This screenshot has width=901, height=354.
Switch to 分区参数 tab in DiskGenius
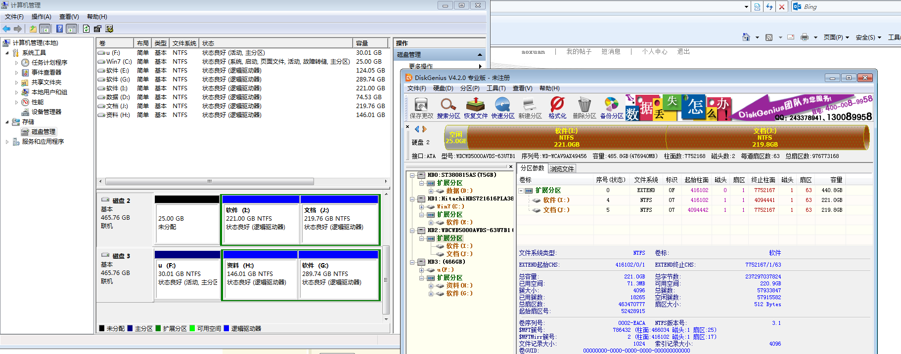pos(533,168)
